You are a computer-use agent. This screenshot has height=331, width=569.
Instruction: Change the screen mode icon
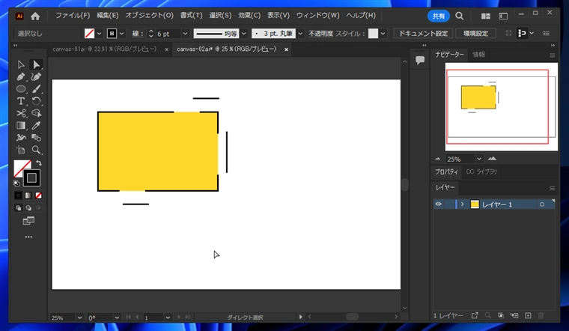click(28, 221)
